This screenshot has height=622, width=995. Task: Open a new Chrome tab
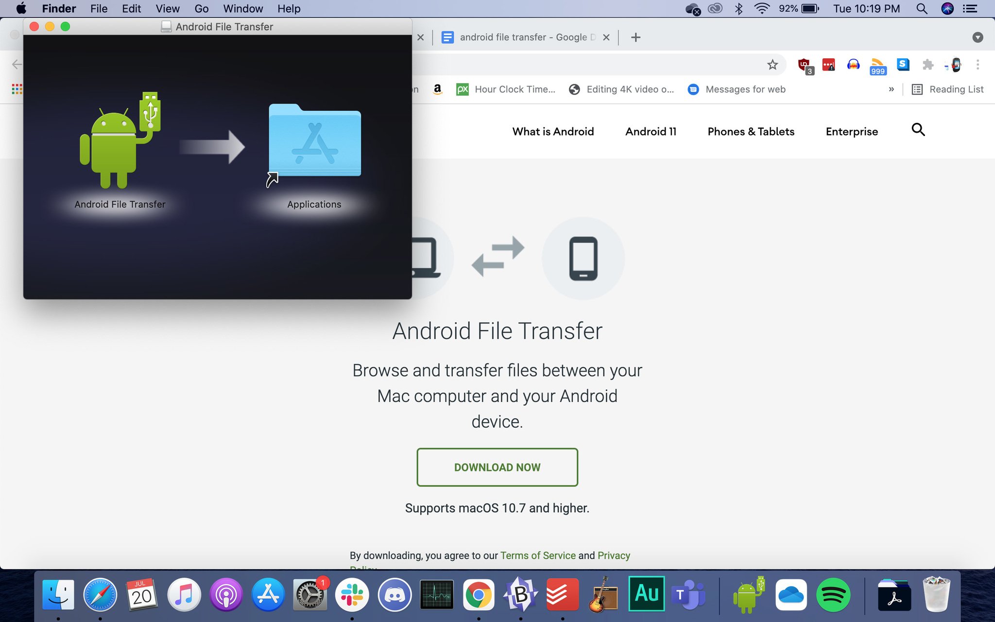pyautogui.click(x=635, y=37)
